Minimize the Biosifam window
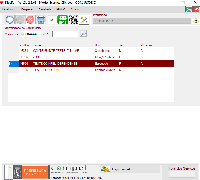 [171, 3]
